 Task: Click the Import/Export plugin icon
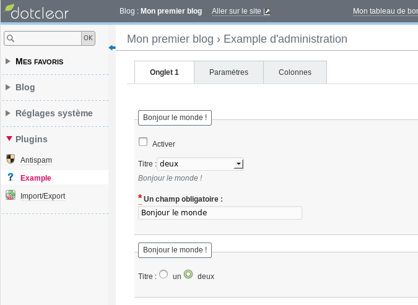(10, 196)
